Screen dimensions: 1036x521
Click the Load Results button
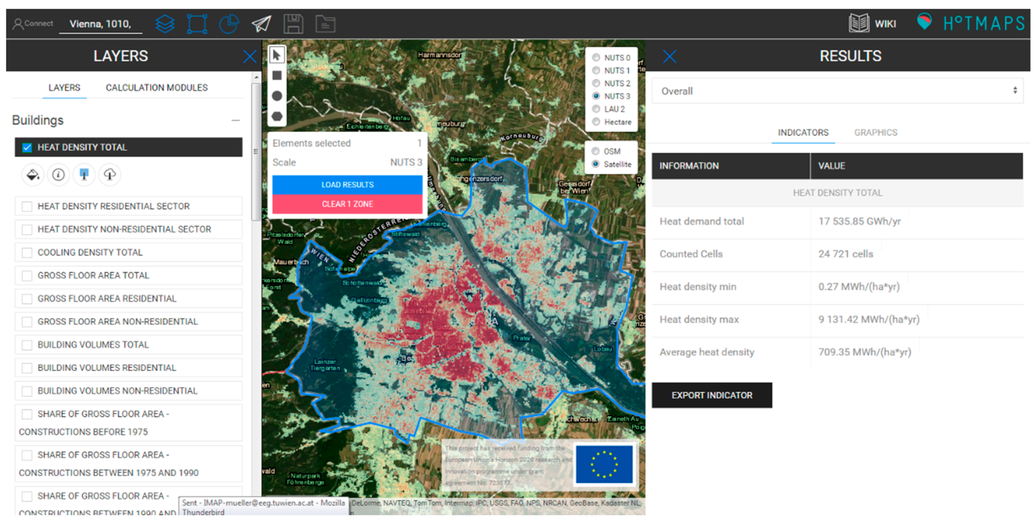click(x=347, y=185)
